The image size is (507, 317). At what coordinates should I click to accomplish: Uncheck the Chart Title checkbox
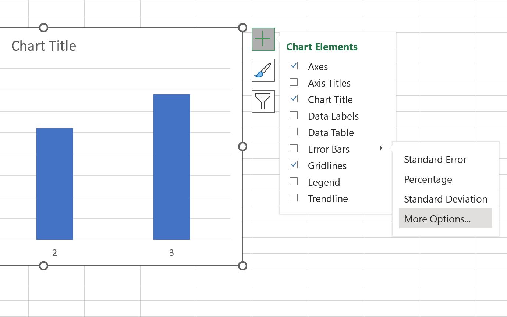pyautogui.click(x=294, y=99)
